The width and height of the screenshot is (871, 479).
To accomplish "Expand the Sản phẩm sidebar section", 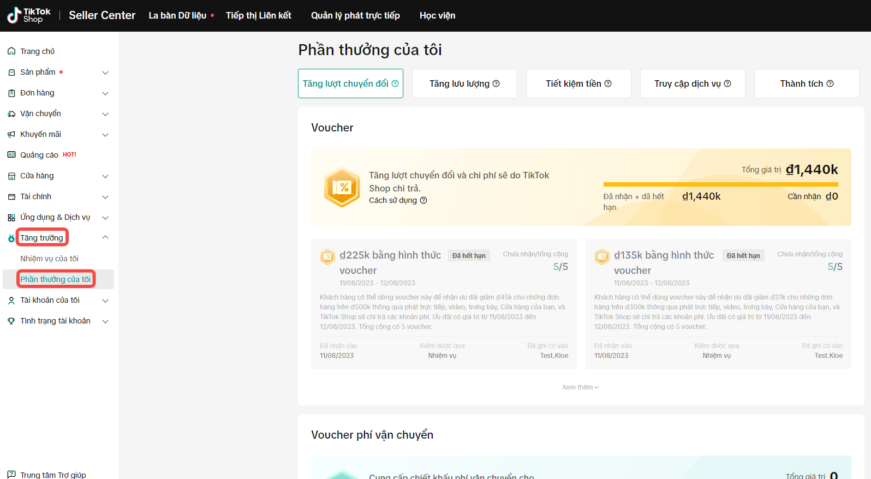I will point(105,73).
